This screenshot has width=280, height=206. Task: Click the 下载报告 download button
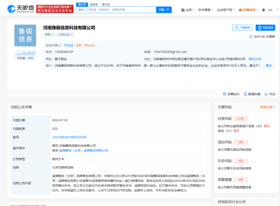pyautogui.click(x=242, y=28)
